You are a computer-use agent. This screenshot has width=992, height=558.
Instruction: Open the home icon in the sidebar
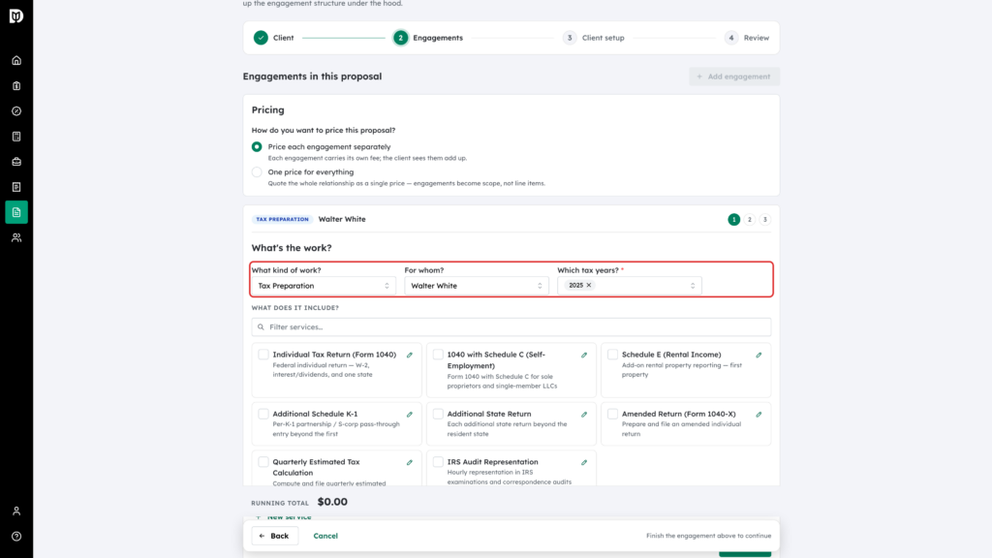tap(16, 61)
